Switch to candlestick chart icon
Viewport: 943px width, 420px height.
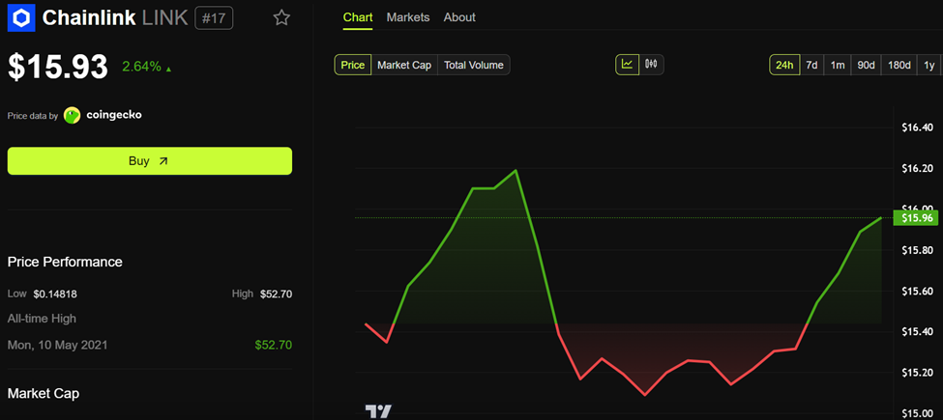651,65
